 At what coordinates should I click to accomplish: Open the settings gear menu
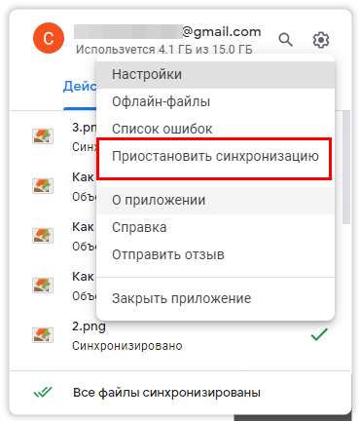point(321,40)
